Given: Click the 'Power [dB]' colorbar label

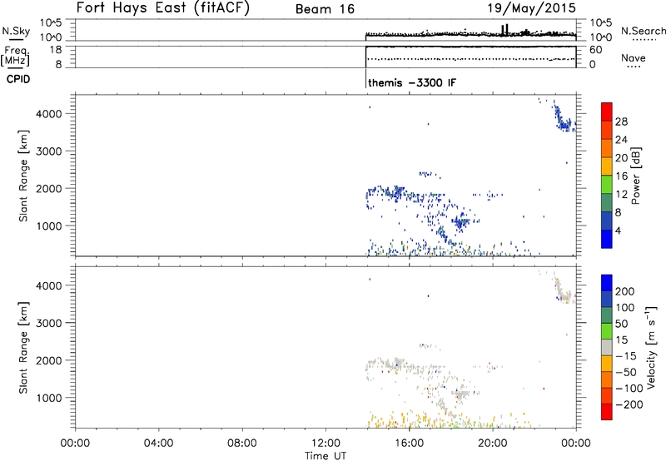Looking at the screenshot, I should tap(635, 176).
